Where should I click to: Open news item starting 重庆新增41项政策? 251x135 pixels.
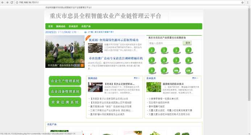108,114
